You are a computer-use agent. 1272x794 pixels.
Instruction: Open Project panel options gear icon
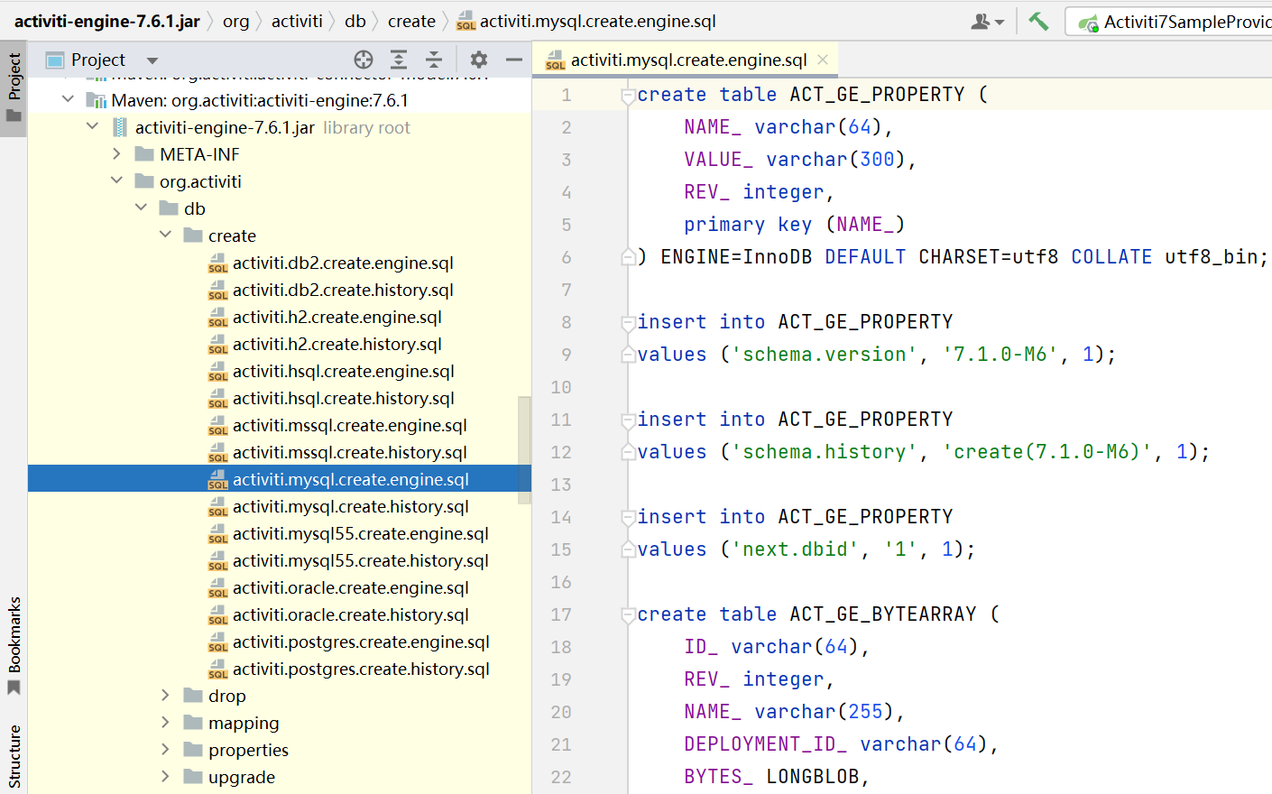coord(478,60)
